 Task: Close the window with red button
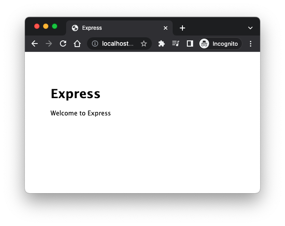click(37, 26)
